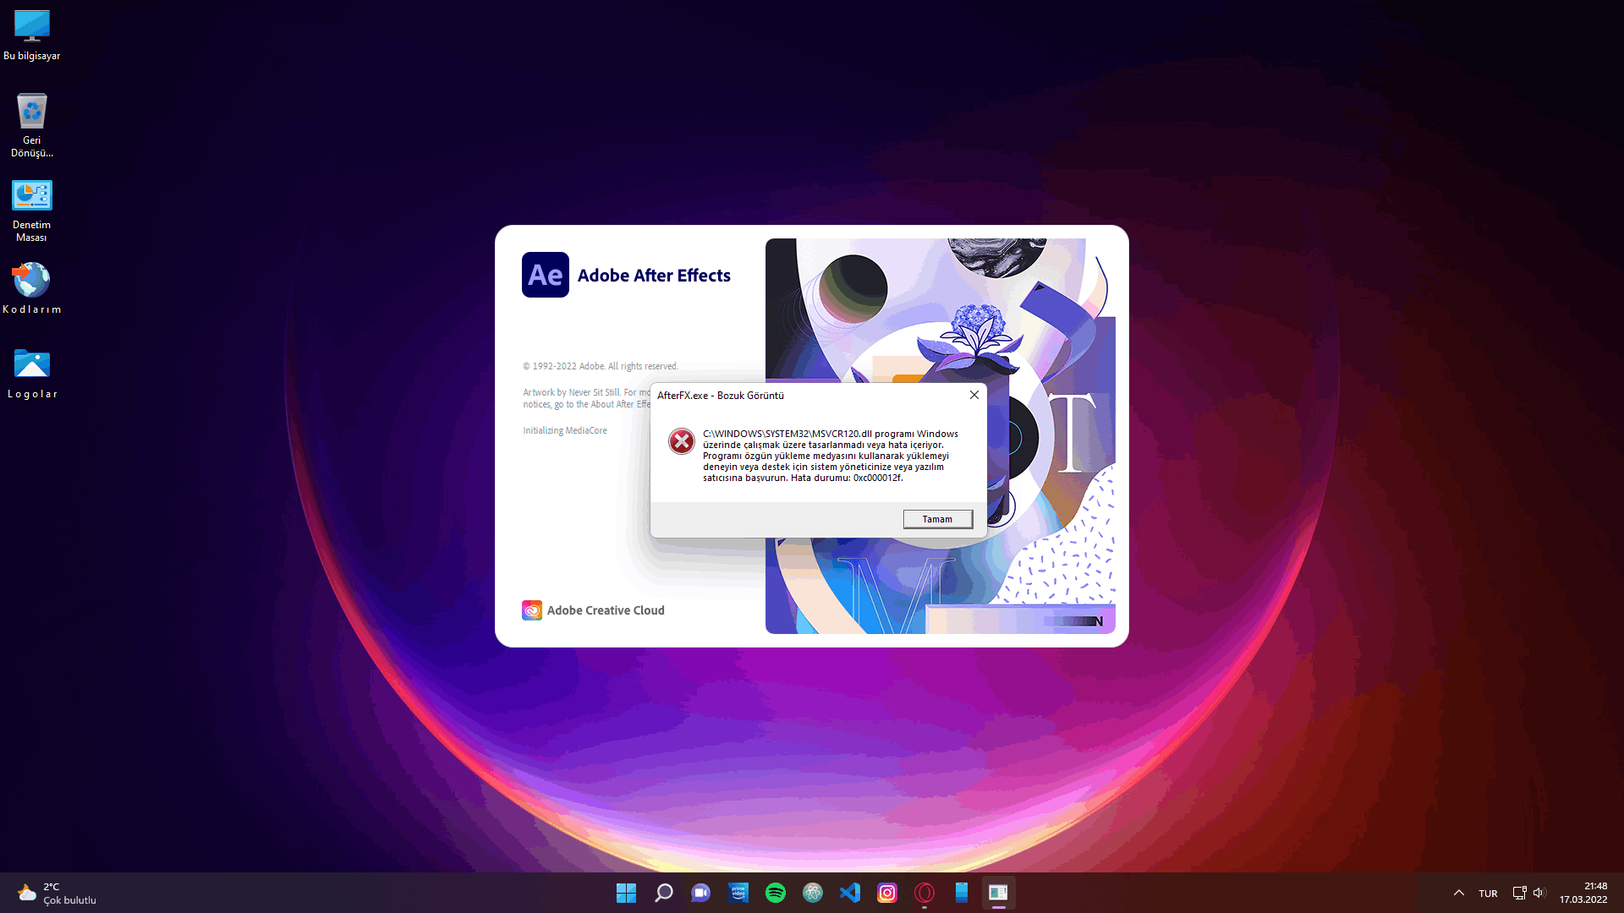This screenshot has width=1624, height=913.
Task: Open volume control in system tray
Action: [1539, 893]
